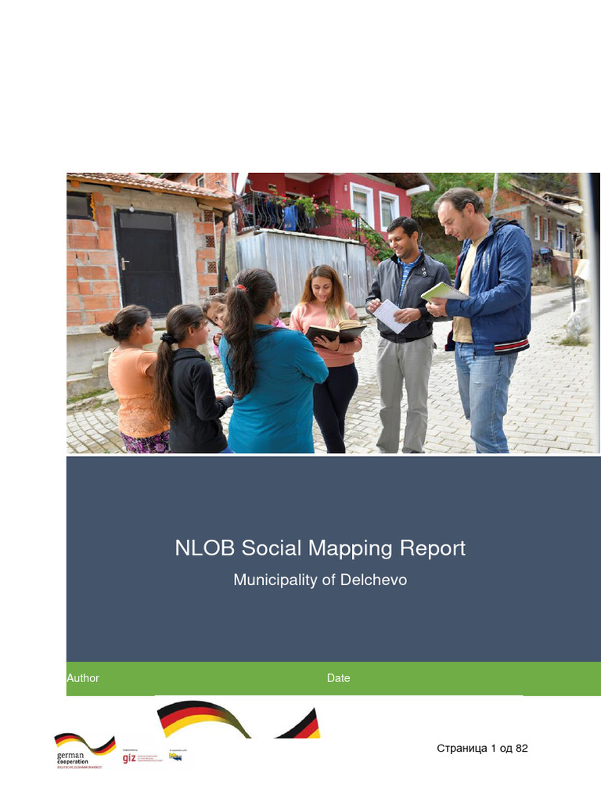
Task: Click the small partner logo beside giz
Action: (177, 756)
